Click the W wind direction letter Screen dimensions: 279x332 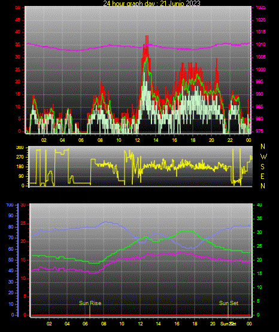tap(263, 157)
